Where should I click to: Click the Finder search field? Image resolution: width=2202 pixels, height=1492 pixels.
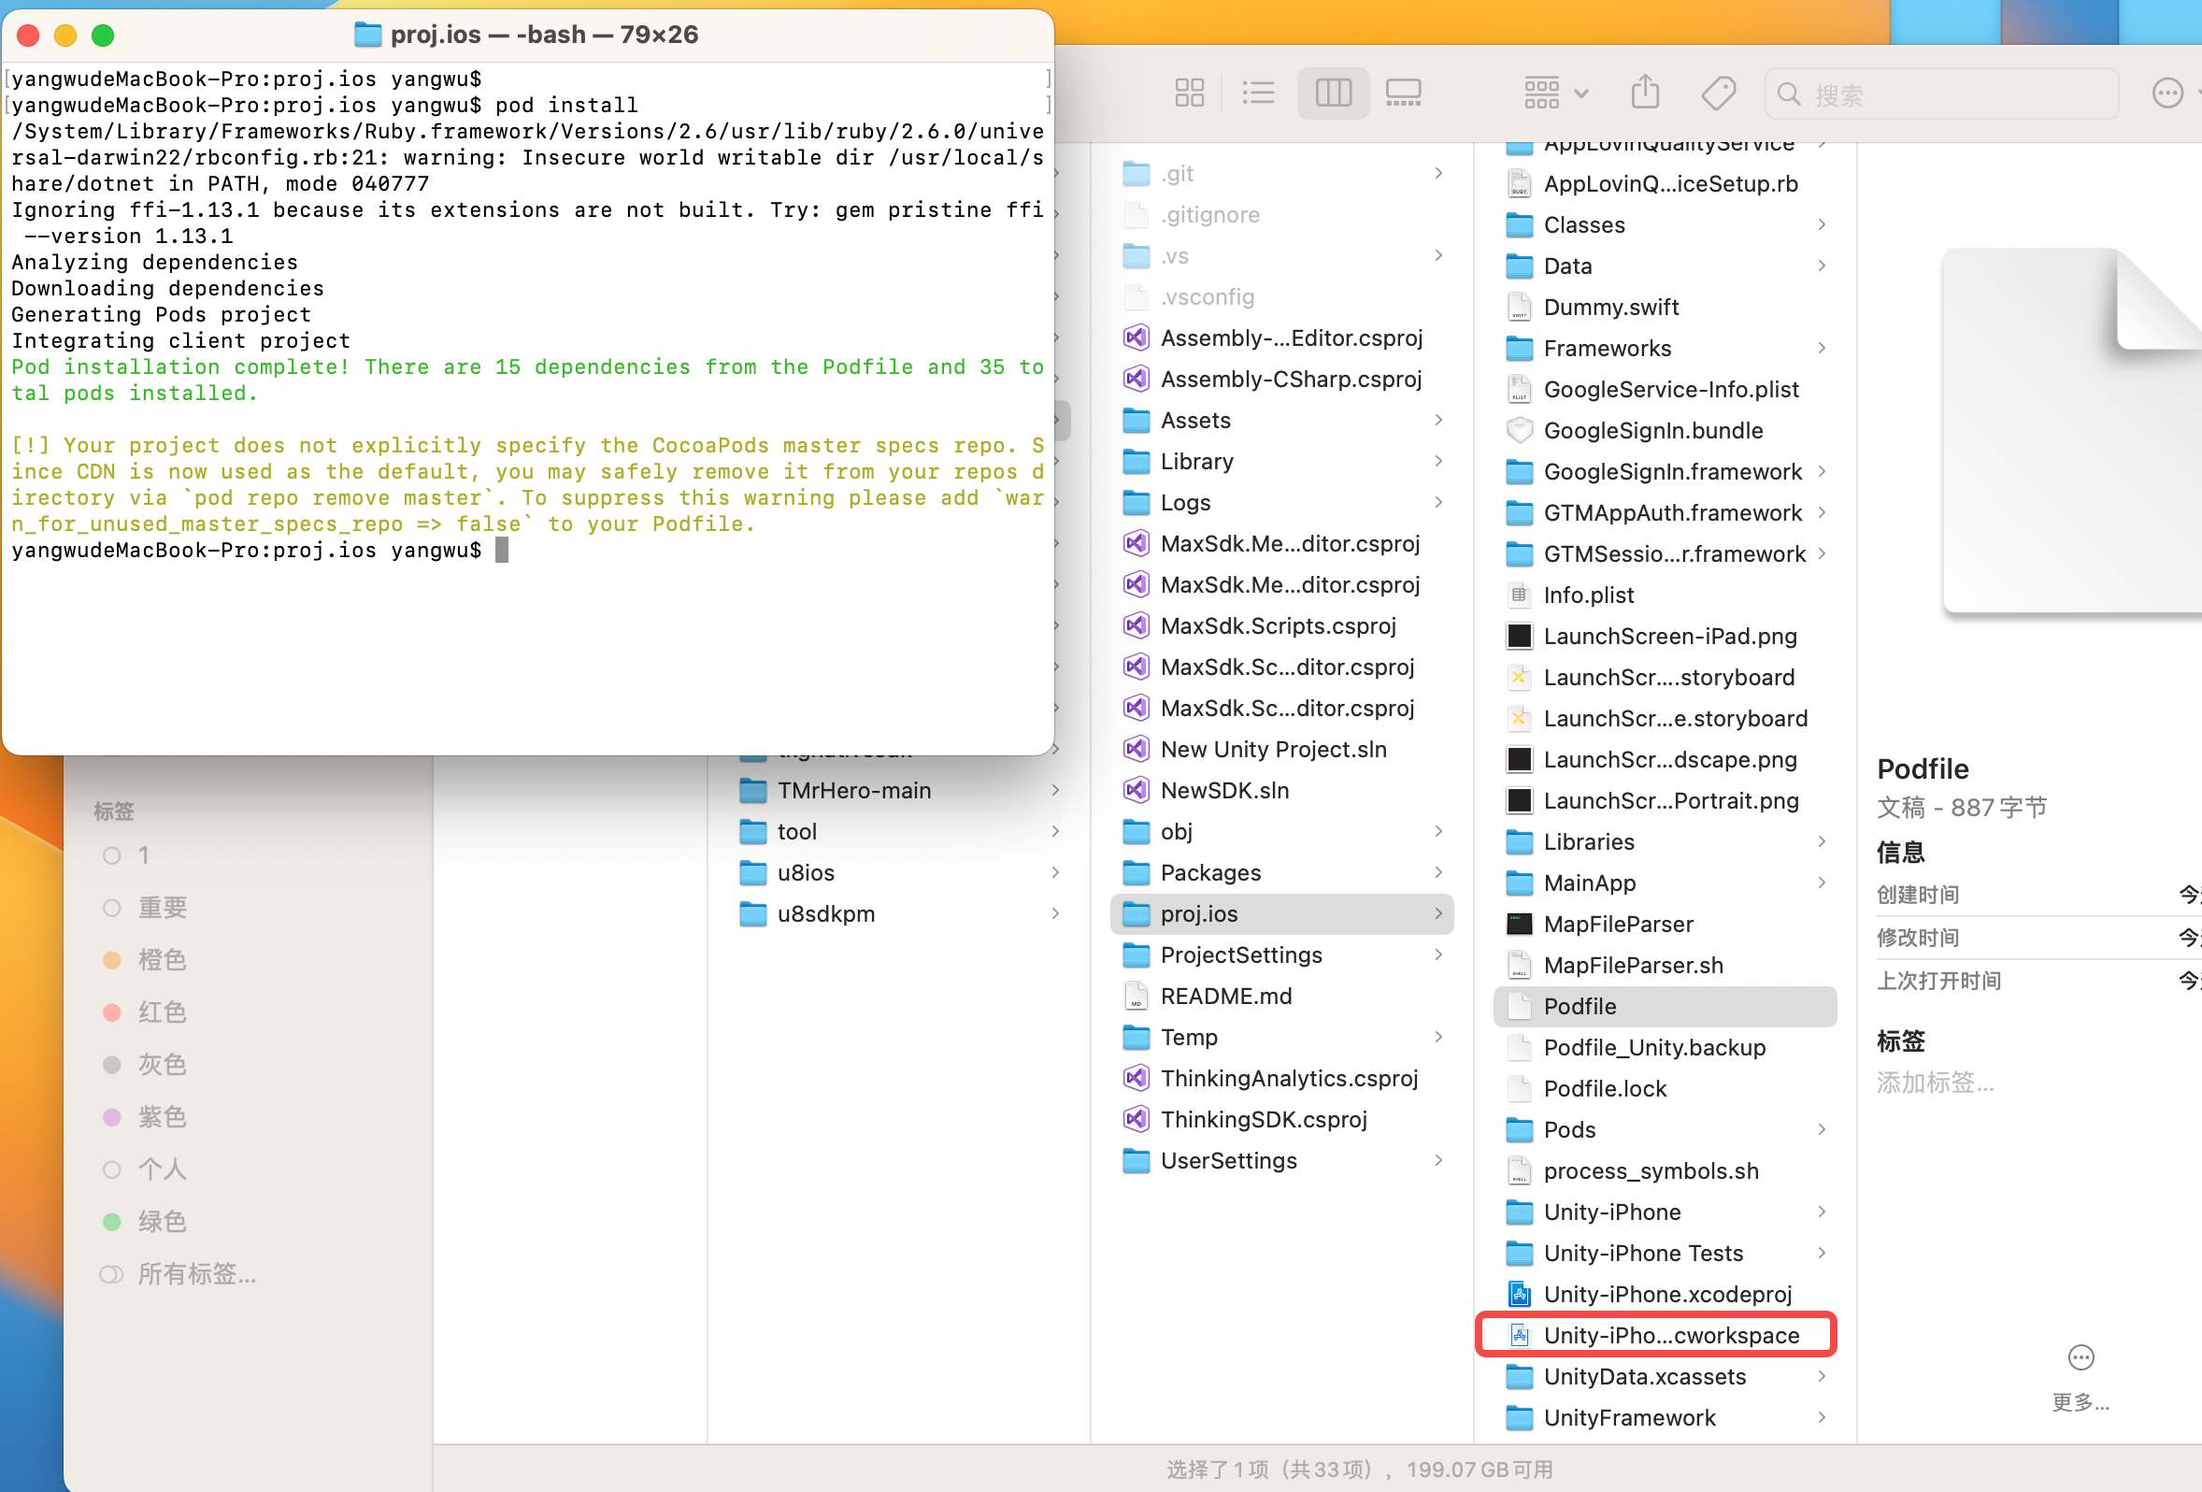click(1941, 93)
